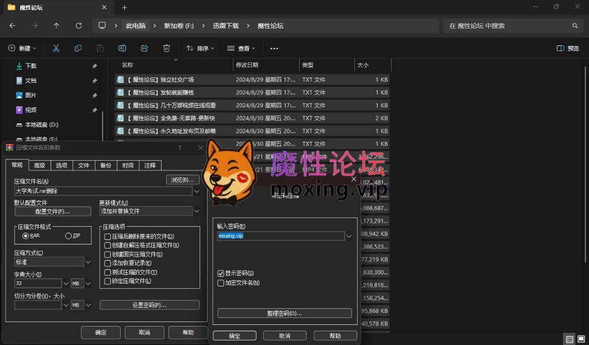Go back with the back arrow
The width and height of the screenshot is (589, 345).
click(13, 26)
